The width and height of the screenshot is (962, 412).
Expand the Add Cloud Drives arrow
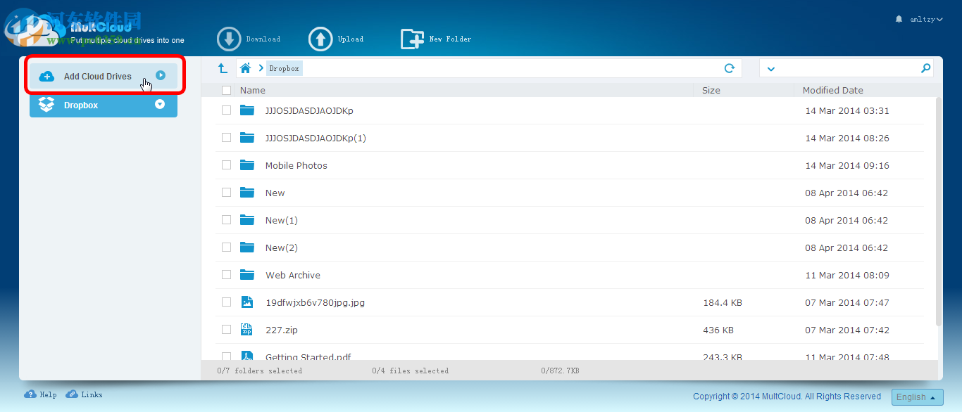coord(161,76)
